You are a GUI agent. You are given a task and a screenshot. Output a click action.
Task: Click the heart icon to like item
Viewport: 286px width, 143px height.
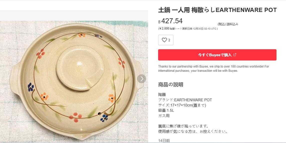point(164,40)
